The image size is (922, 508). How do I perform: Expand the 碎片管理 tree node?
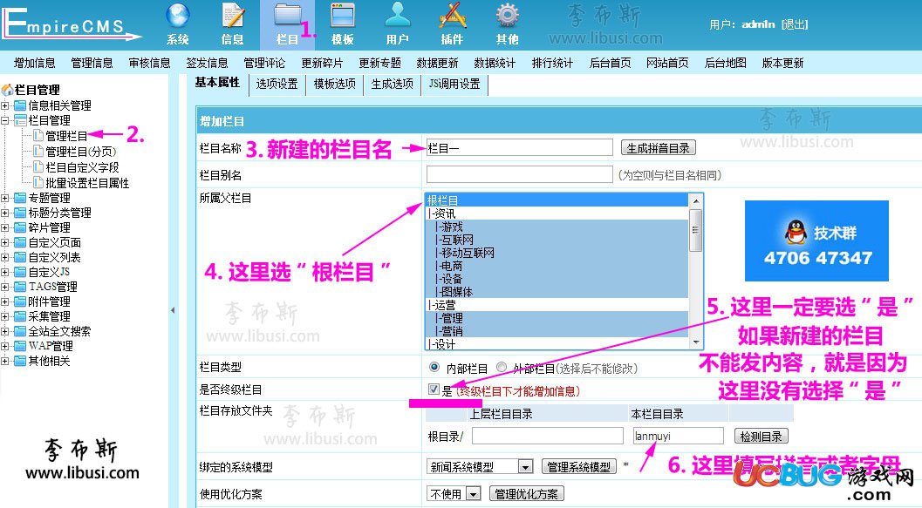tap(4, 228)
